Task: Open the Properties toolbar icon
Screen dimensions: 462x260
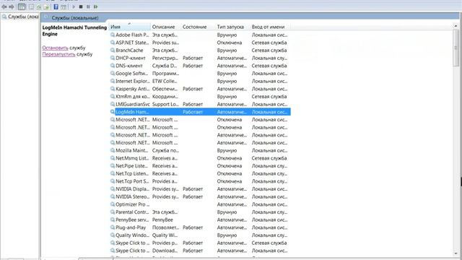Action: coord(32,6)
